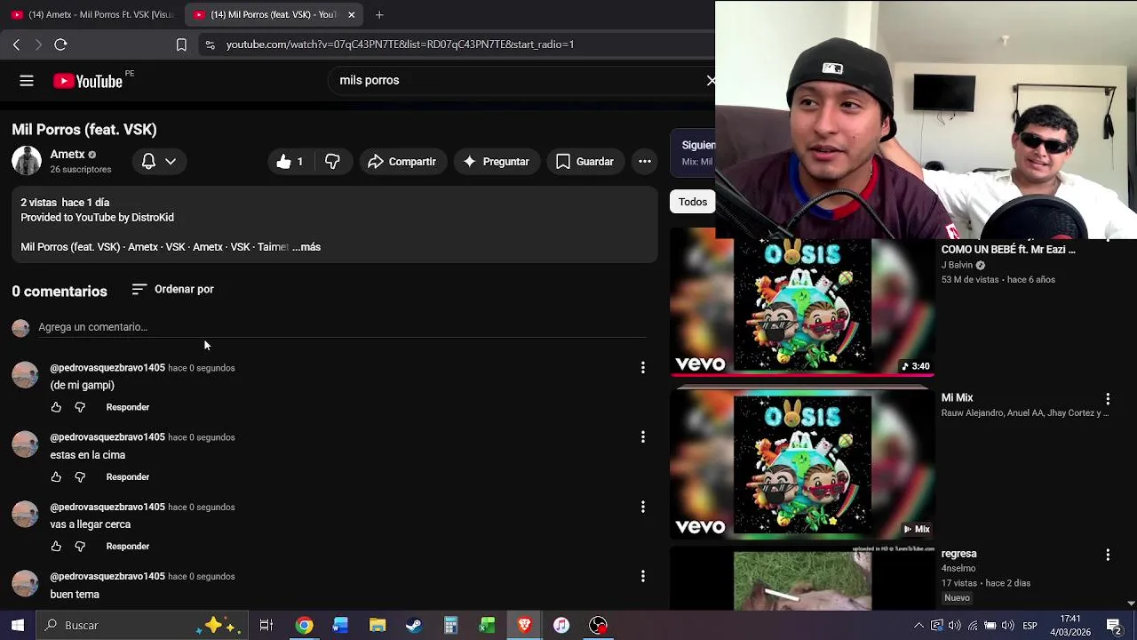Viewport: 1137px width, 640px height.
Task: Dislike the comment "estas en la cima"
Action: (x=80, y=477)
